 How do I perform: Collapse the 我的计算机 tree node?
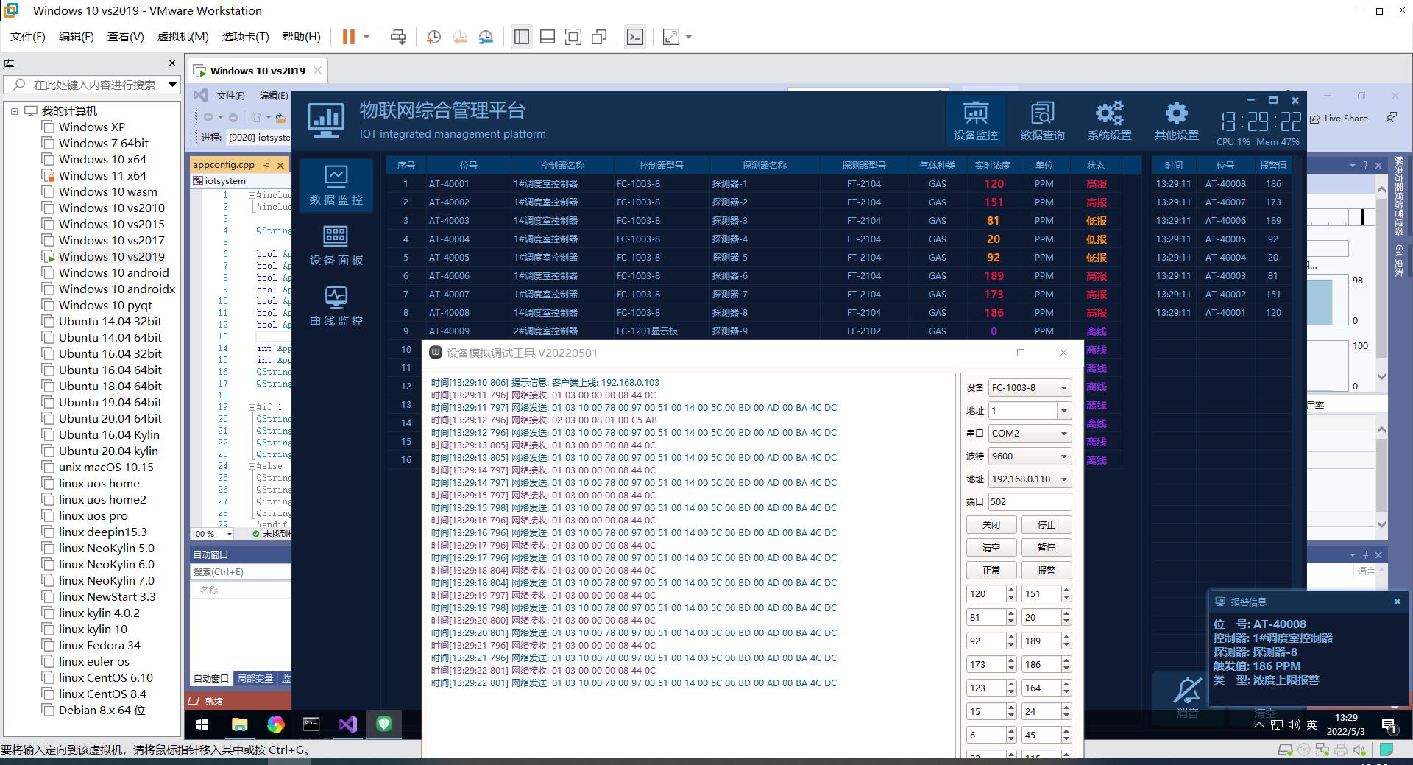(x=14, y=111)
